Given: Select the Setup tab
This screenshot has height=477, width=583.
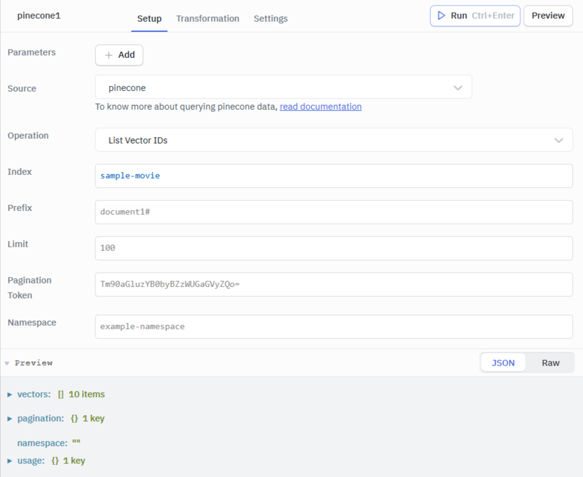Looking at the screenshot, I should 149,19.
